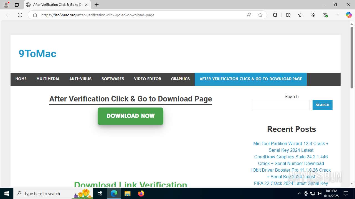This screenshot has width=355, height=199.
Task: Toggle split screen icon
Action: pyautogui.click(x=288, y=15)
